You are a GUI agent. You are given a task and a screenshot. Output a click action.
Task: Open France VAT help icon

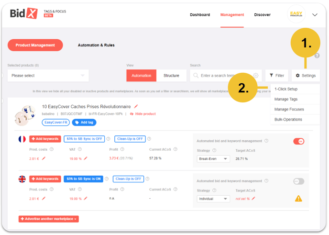(x=80, y=149)
